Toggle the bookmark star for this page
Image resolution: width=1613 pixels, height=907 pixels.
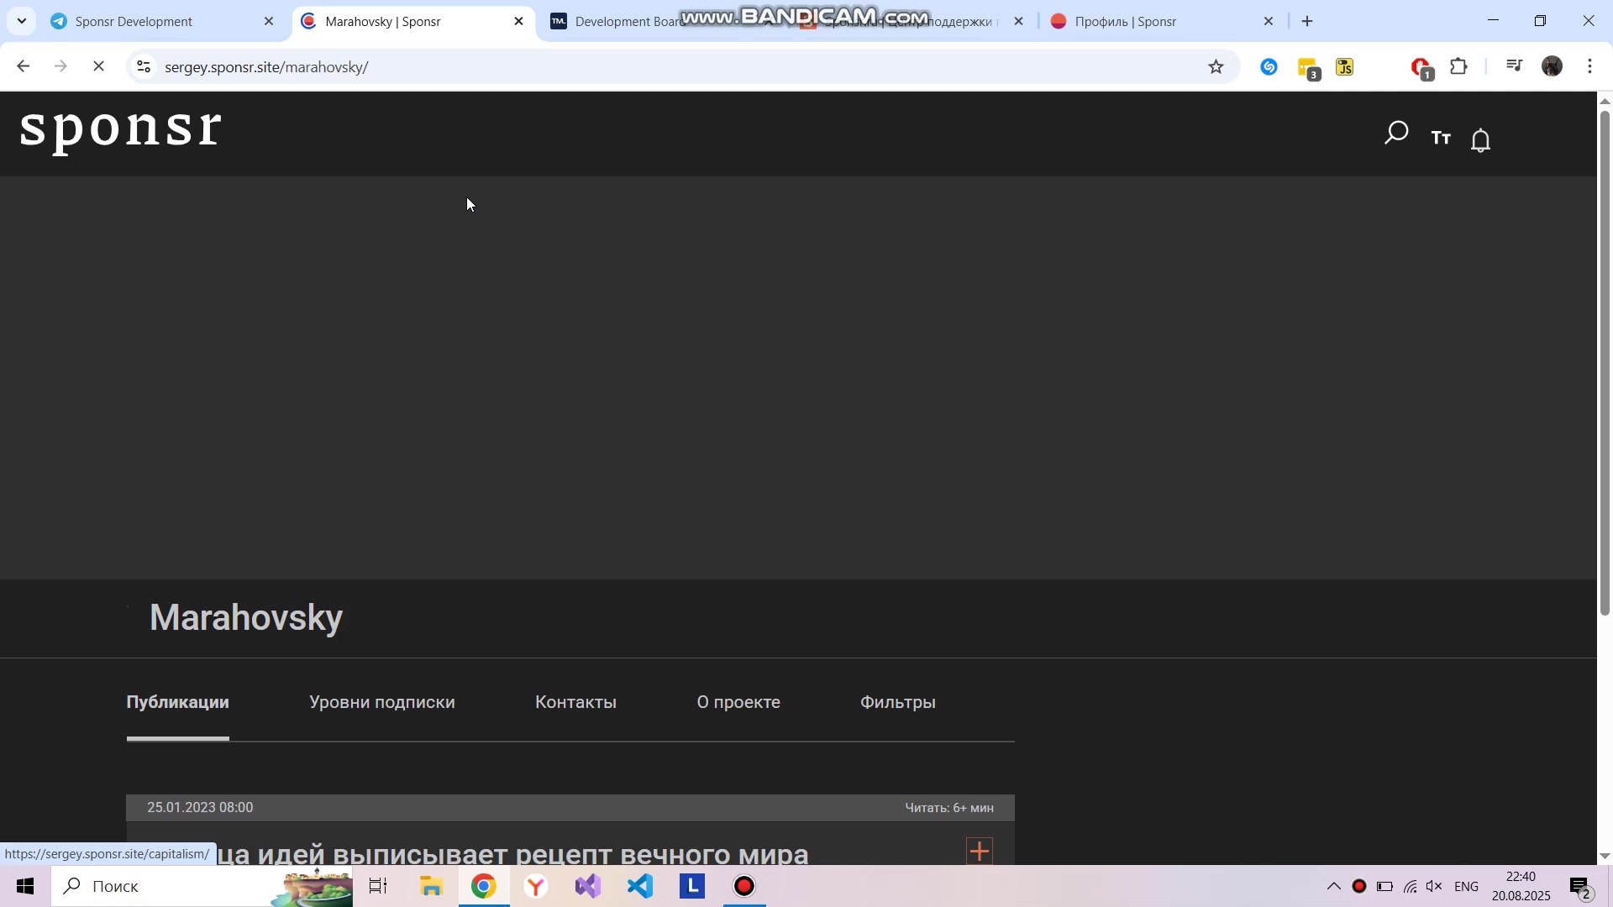coord(1216,66)
